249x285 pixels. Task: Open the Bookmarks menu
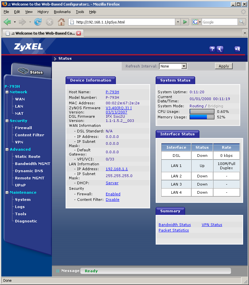[62, 12]
